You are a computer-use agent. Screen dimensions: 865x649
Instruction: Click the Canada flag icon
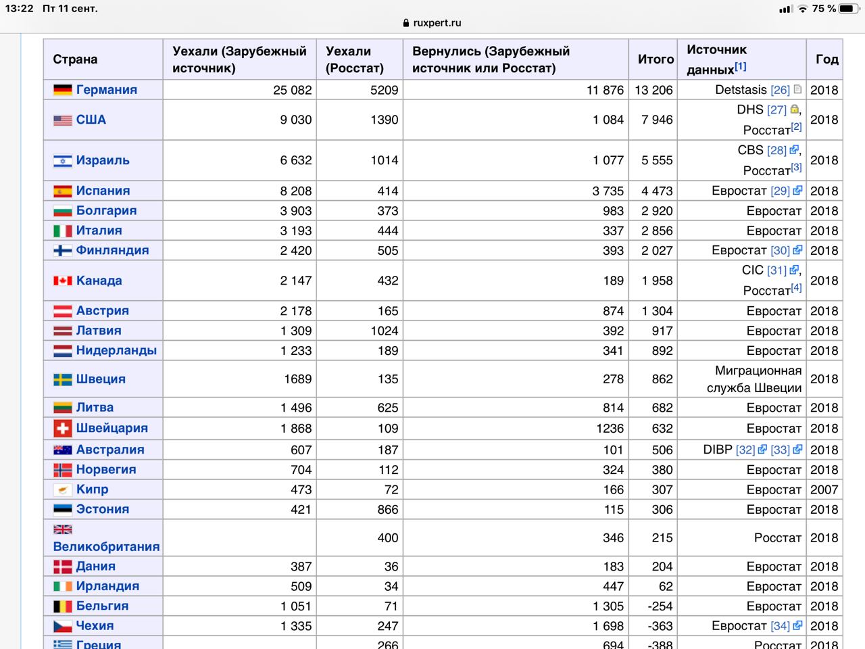point(63,281)
